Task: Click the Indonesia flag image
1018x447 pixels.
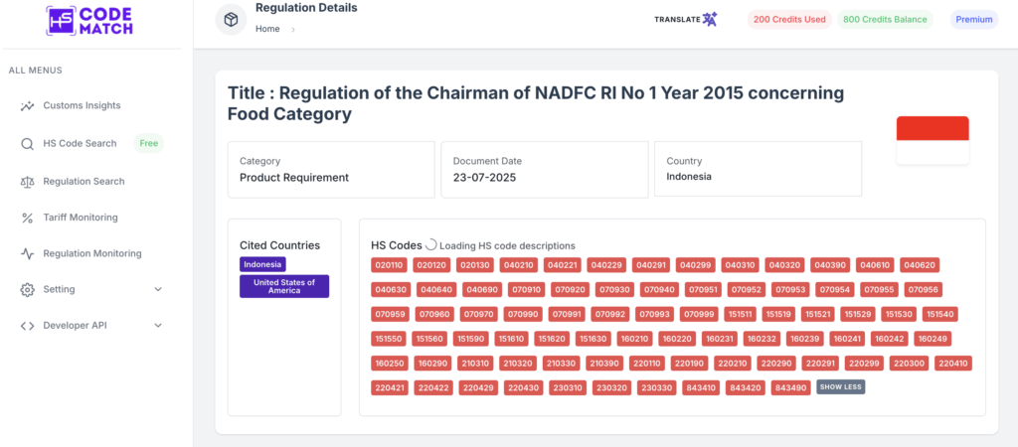Action: [933, 140]
